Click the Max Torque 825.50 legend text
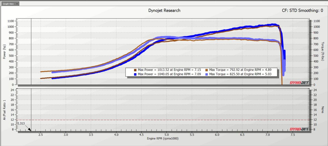The height and width of the screenshot is (146, 328). click(x=242, y=74)
